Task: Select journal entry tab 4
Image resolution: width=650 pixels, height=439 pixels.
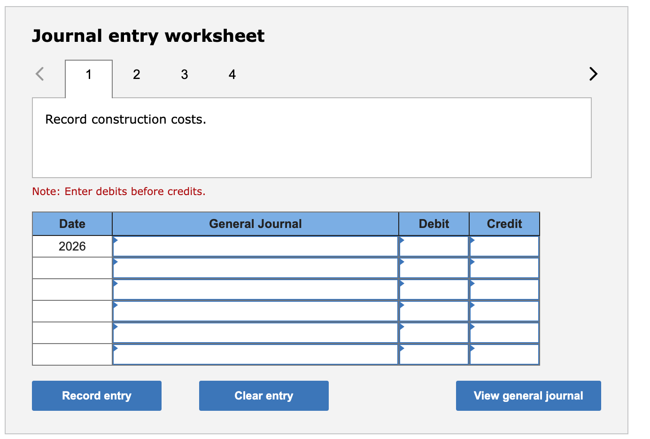Action: (x=232, y=74)
